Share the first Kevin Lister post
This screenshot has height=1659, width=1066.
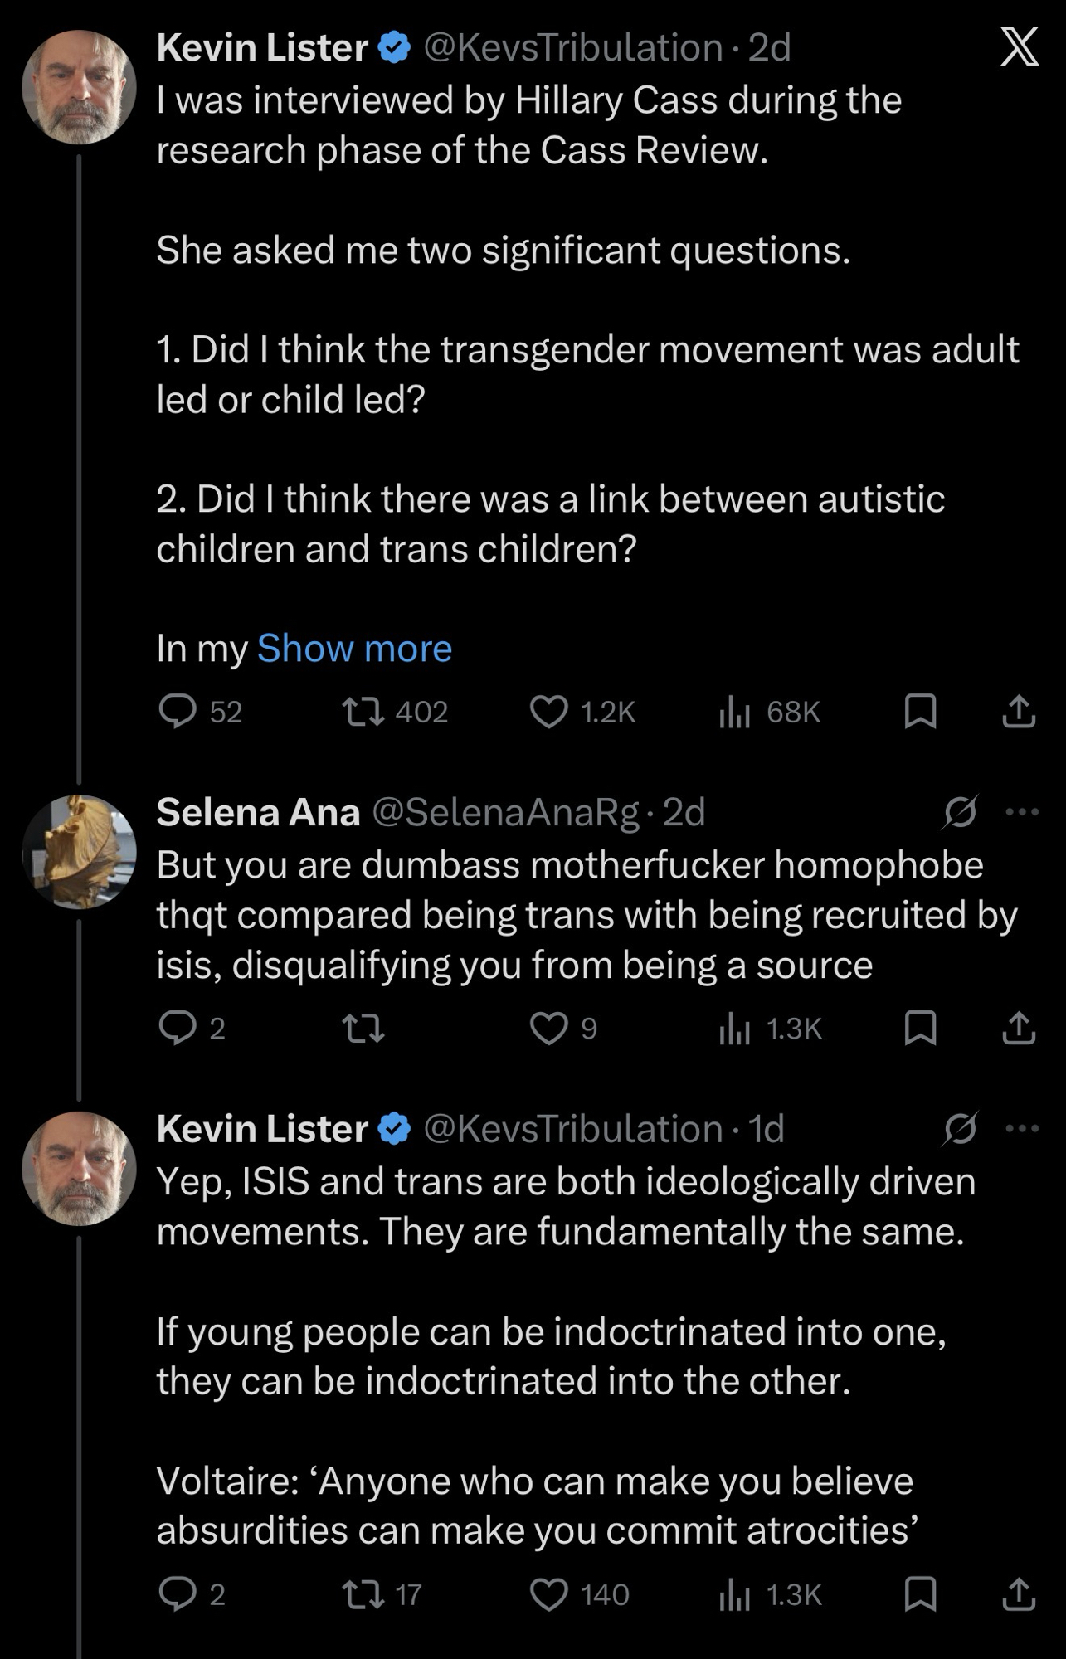point(1019,712)
